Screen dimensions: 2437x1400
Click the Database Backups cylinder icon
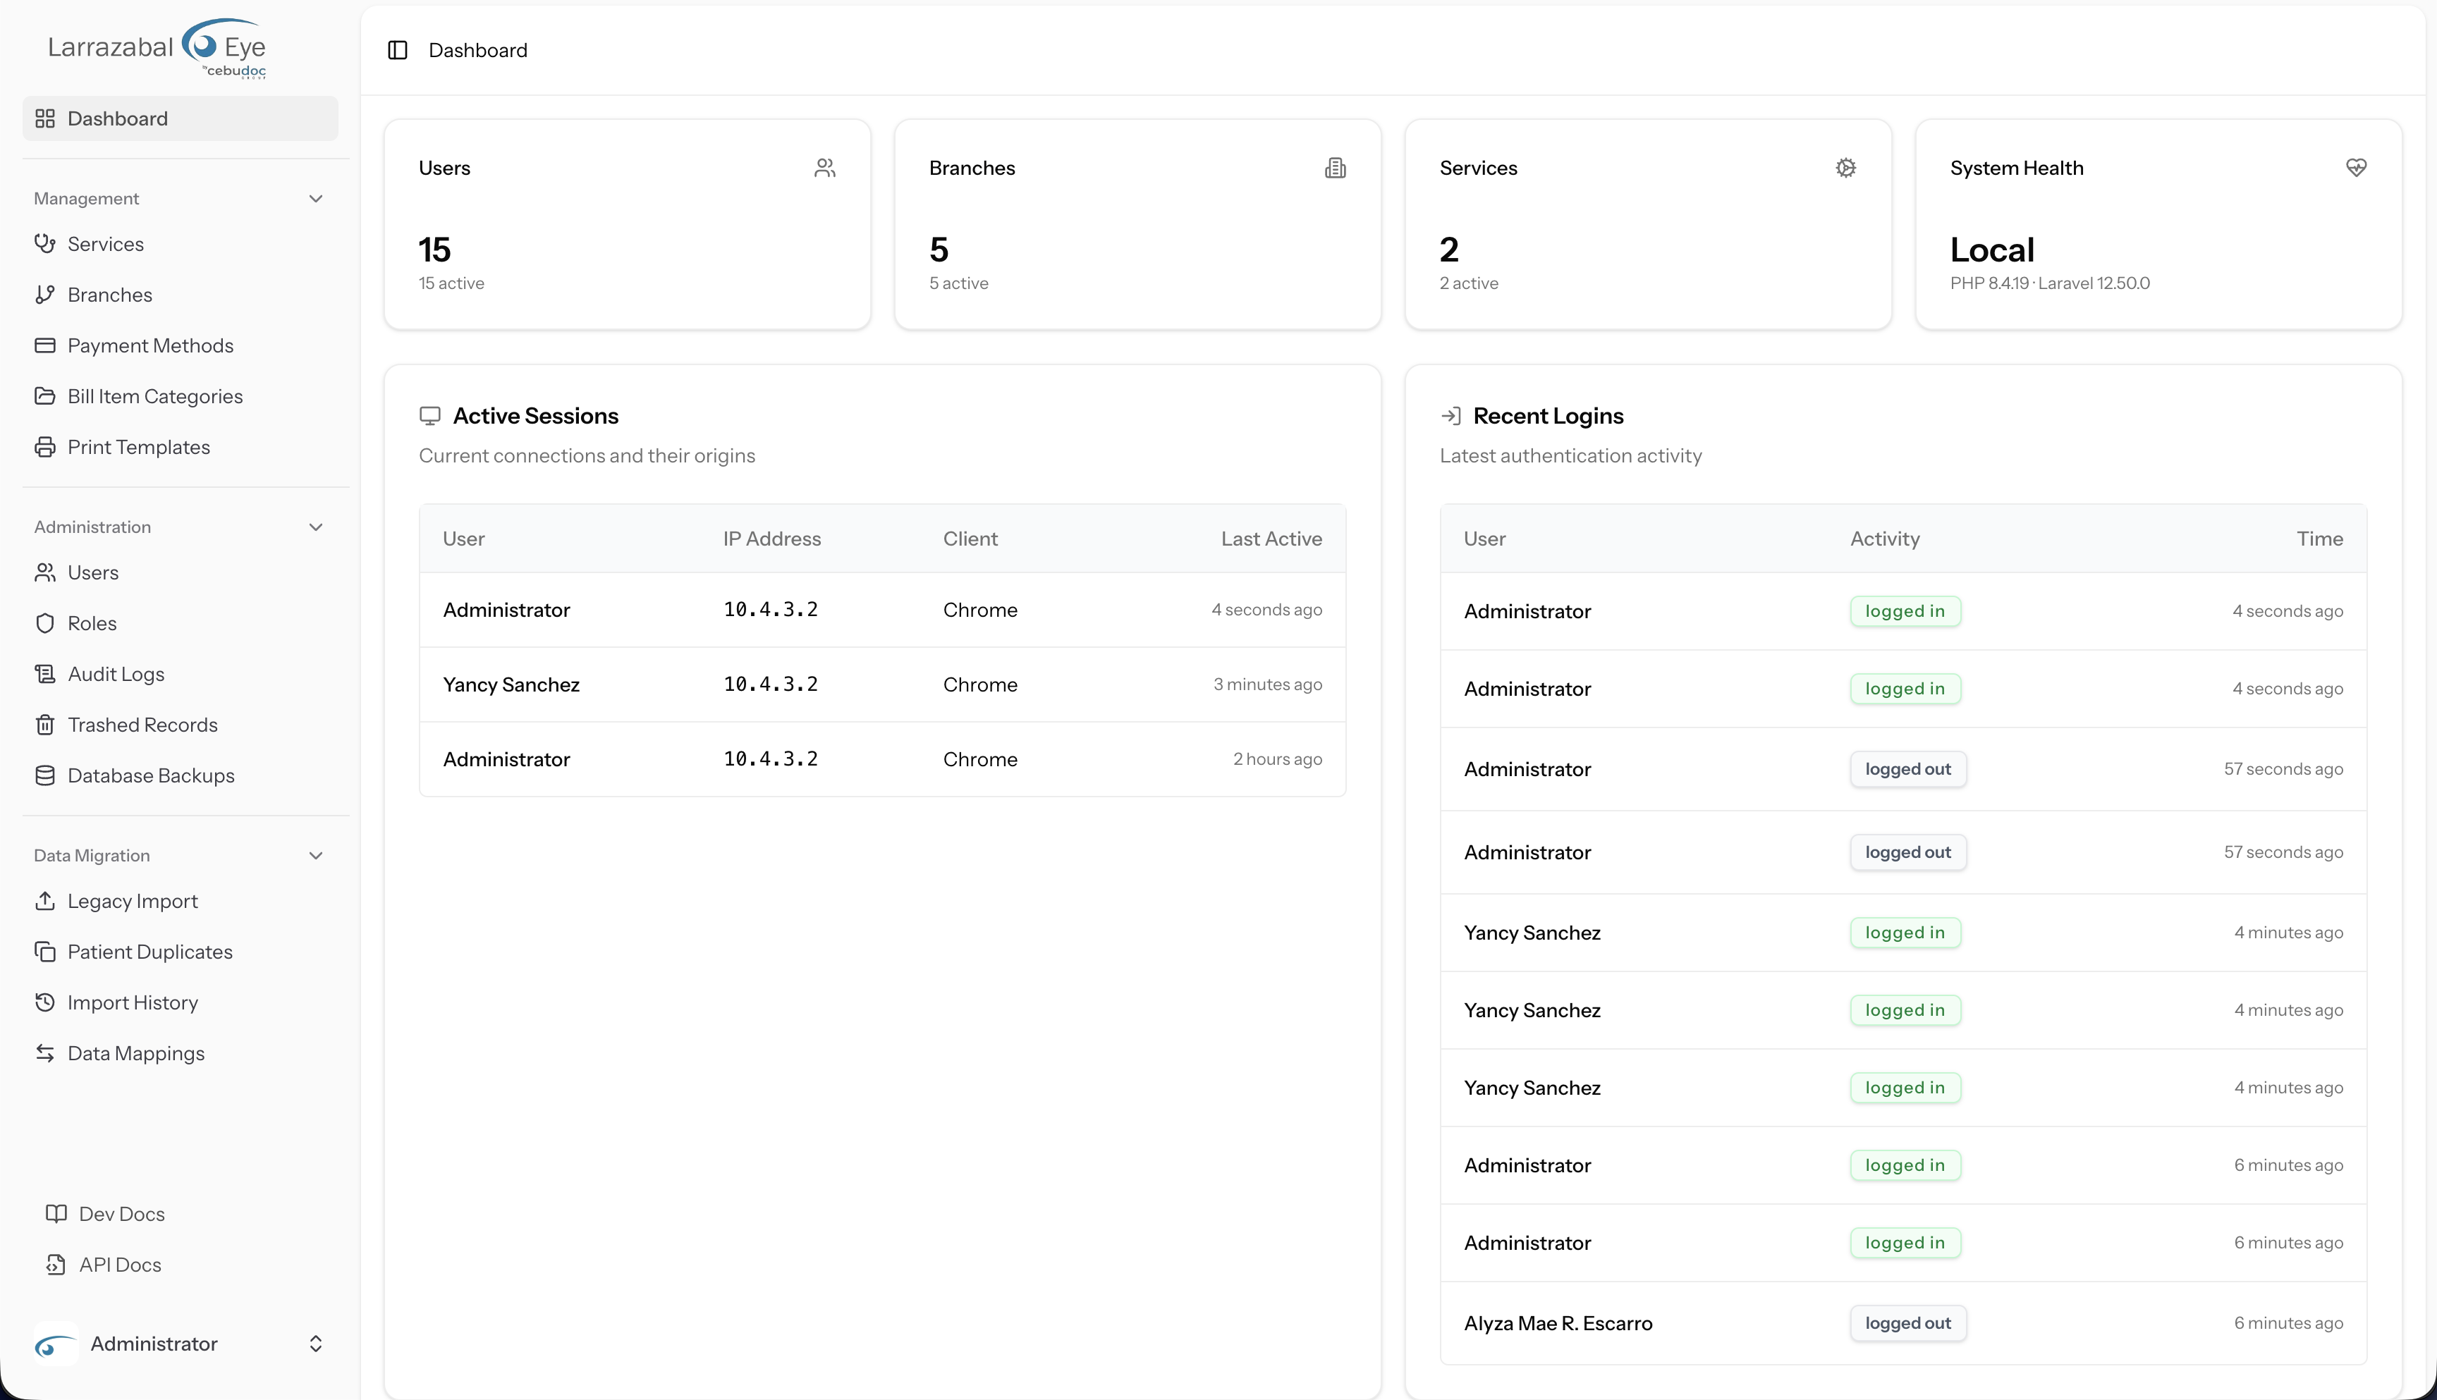click(x=45, y=775)
